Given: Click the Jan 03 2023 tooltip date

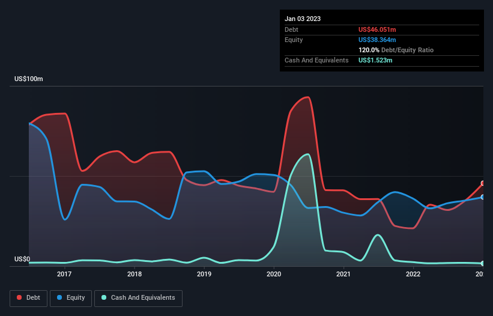Looking at the screenshot, I should point(303,19).
